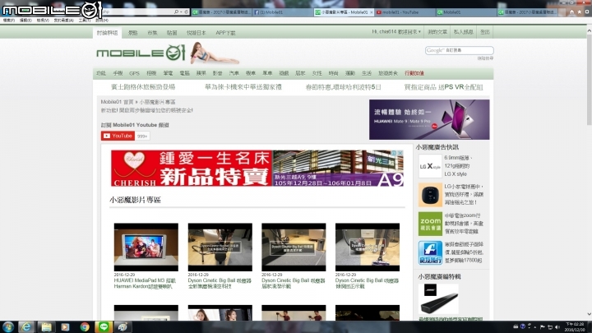This screenshot has width=592, height=333.
Task: Click into the Google custom search field
Action: [460, 50]
